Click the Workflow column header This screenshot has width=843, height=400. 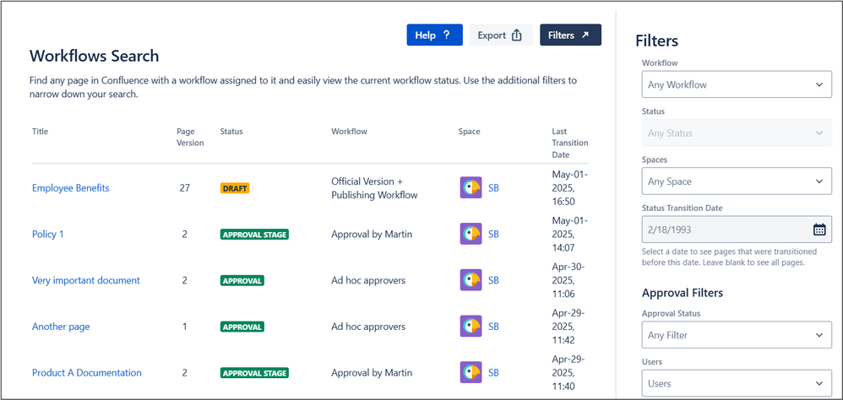349,131
